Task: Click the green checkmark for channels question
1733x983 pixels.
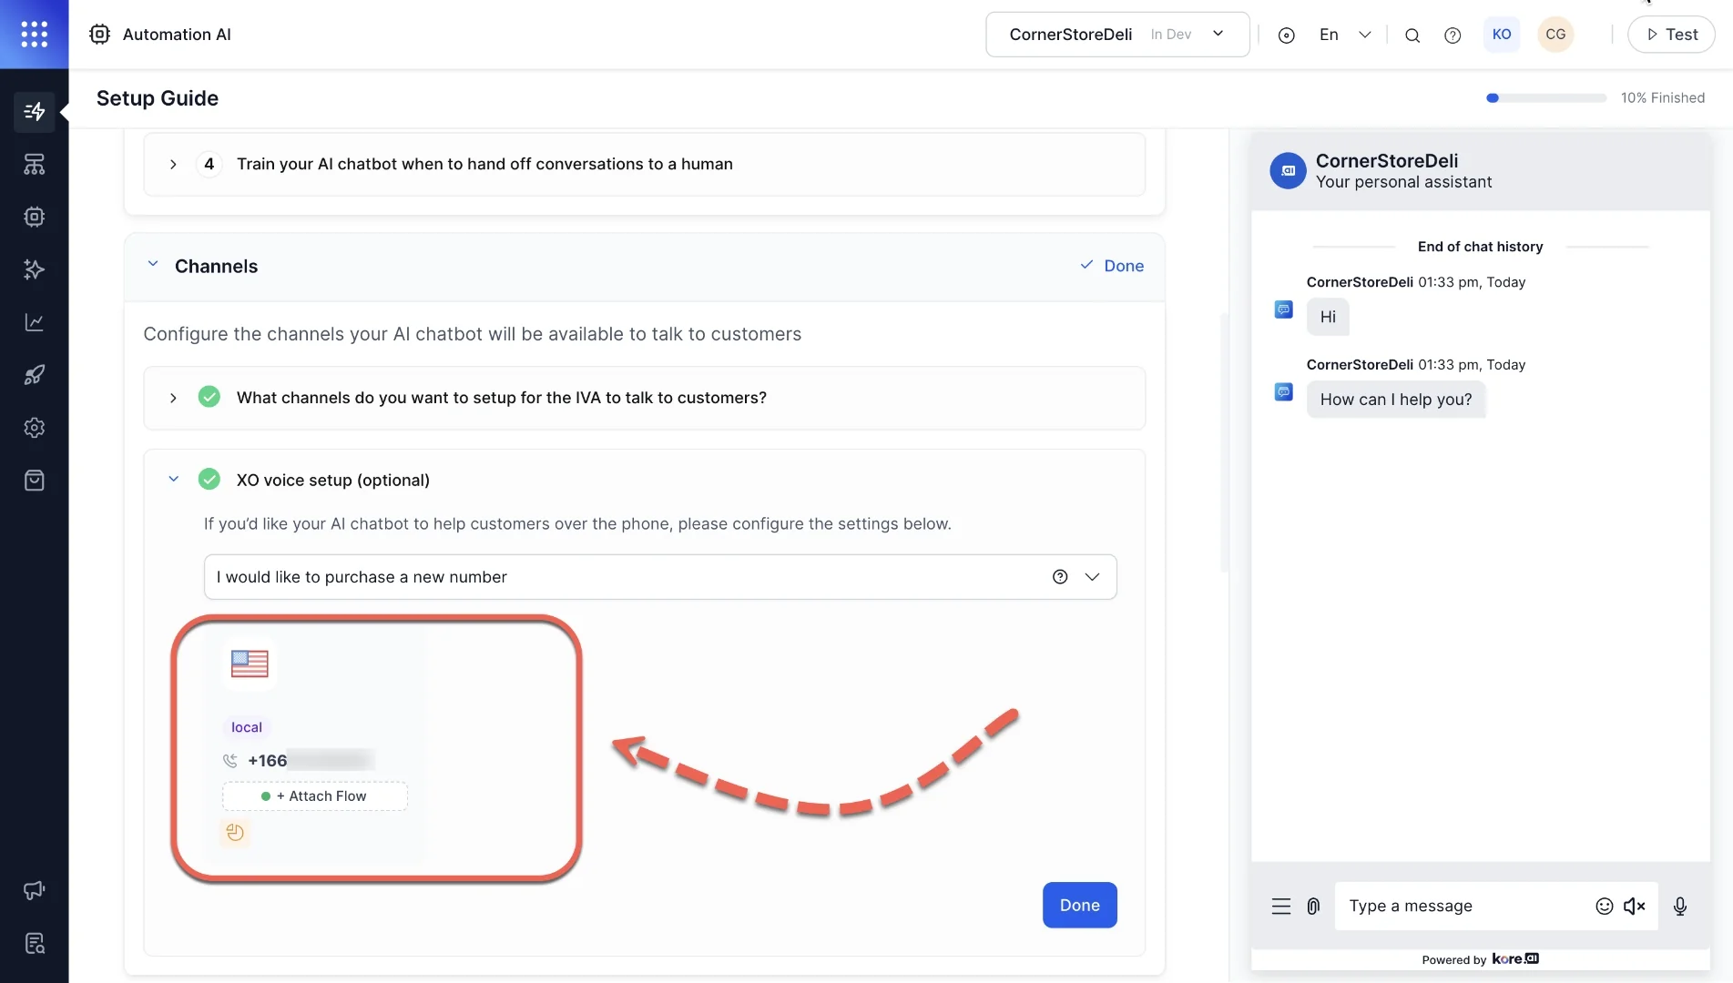Action: coord(209,397)
